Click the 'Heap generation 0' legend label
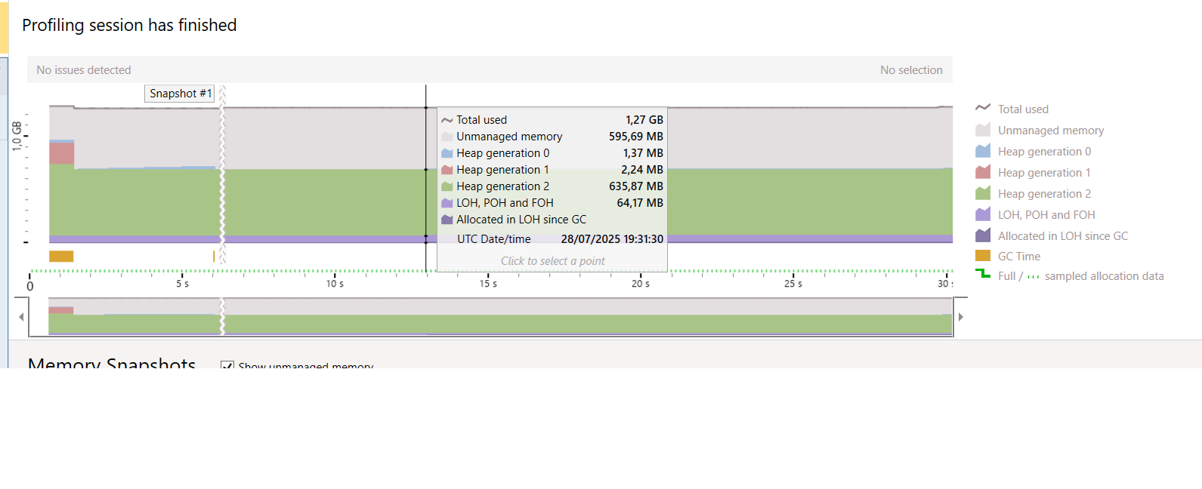This screenshot has width=1202, height=489. pyautogui.click(x=1044, y=152)
